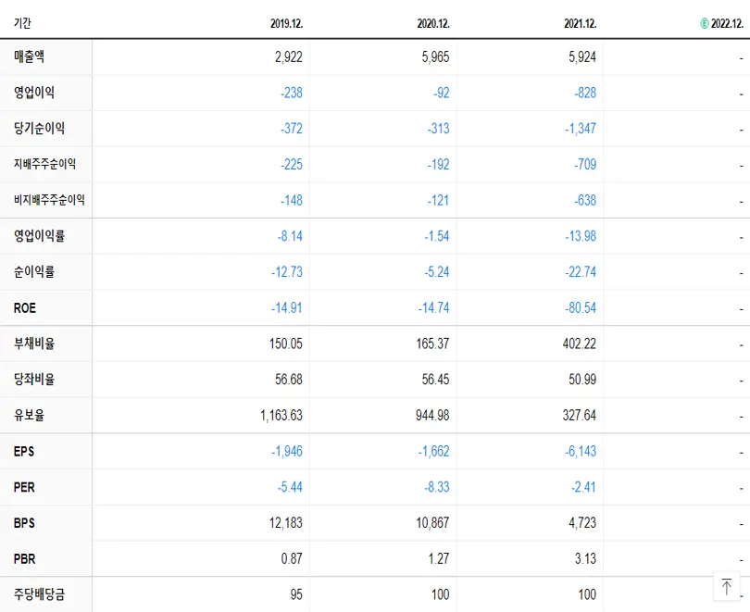Click the green E estimate icon beside 2022.12.
This screenshot has height=612, width=750.
[704, 23]
